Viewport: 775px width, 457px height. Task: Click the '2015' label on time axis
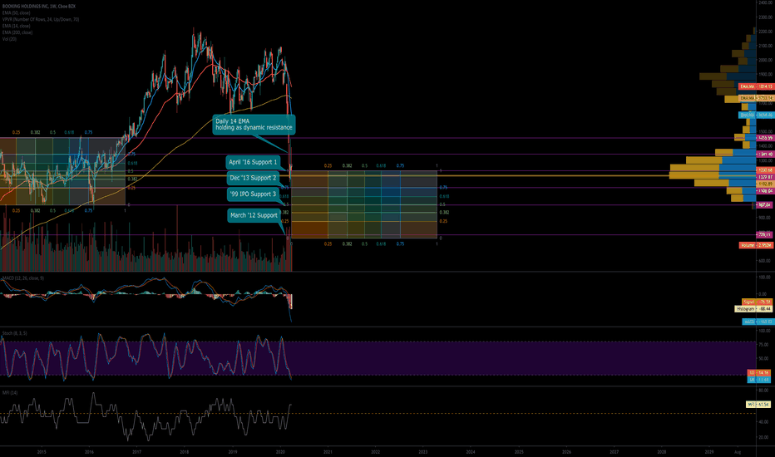point(42,451)
